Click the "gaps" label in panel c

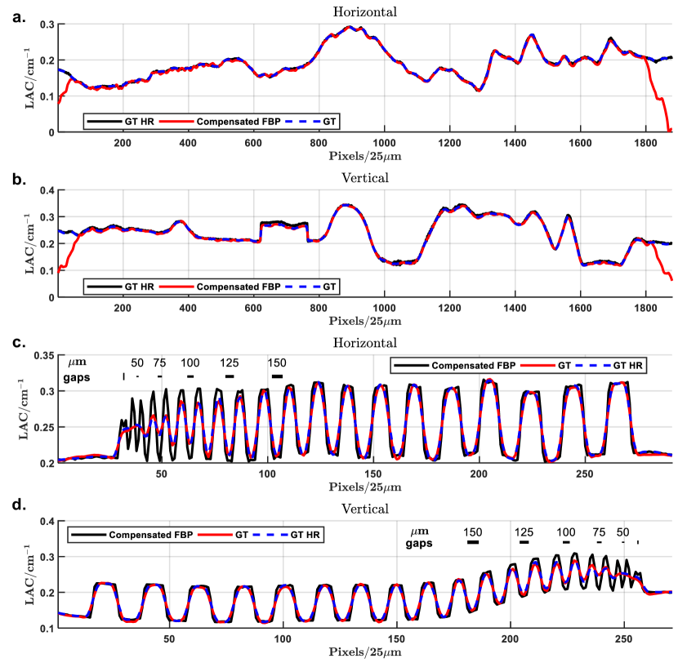(x=77, y=378)
